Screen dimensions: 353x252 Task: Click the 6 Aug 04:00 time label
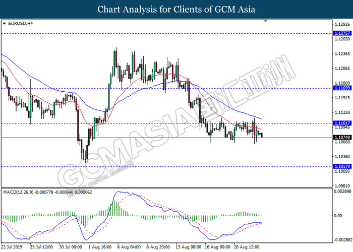point(129,247)
